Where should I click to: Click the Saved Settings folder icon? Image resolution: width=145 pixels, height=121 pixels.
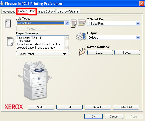(82, 51)
